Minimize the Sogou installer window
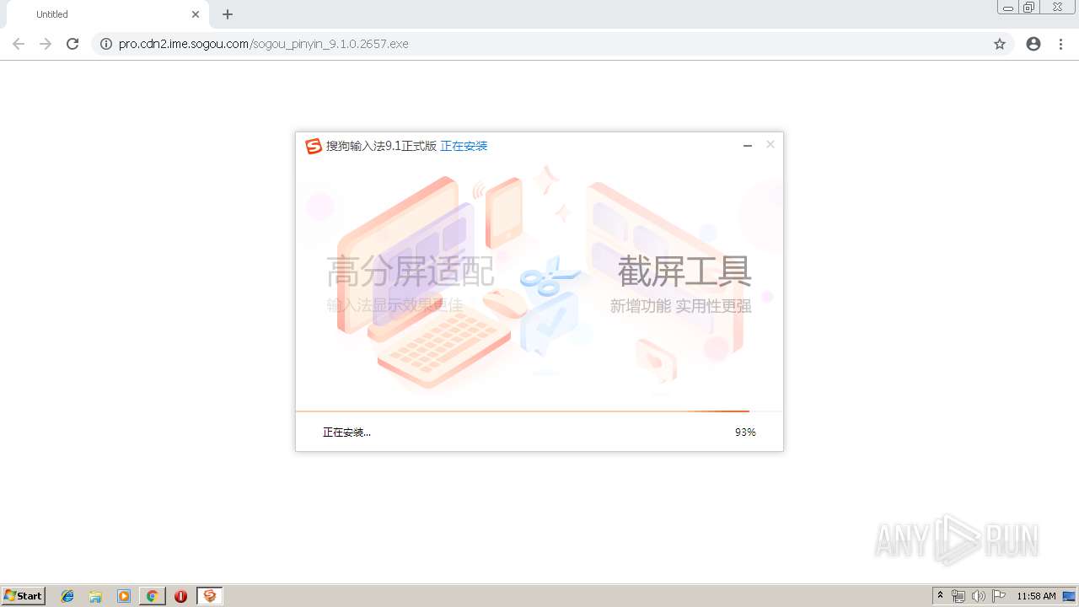Viewport: 1079px width, 607px height. (747, 146)
